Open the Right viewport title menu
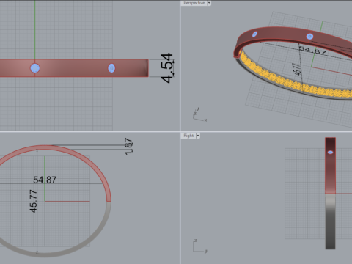Screen dimensions: 352x264 pos(188,136)
